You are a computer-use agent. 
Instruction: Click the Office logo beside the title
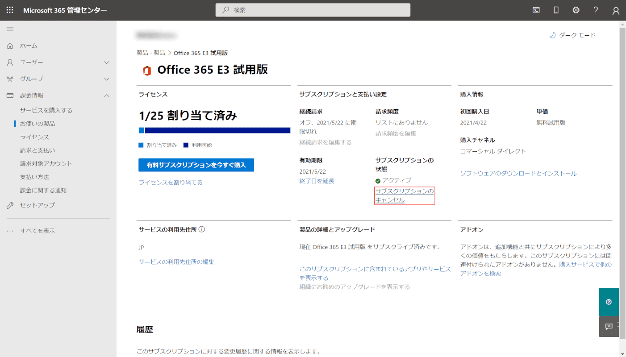(146, 70)
